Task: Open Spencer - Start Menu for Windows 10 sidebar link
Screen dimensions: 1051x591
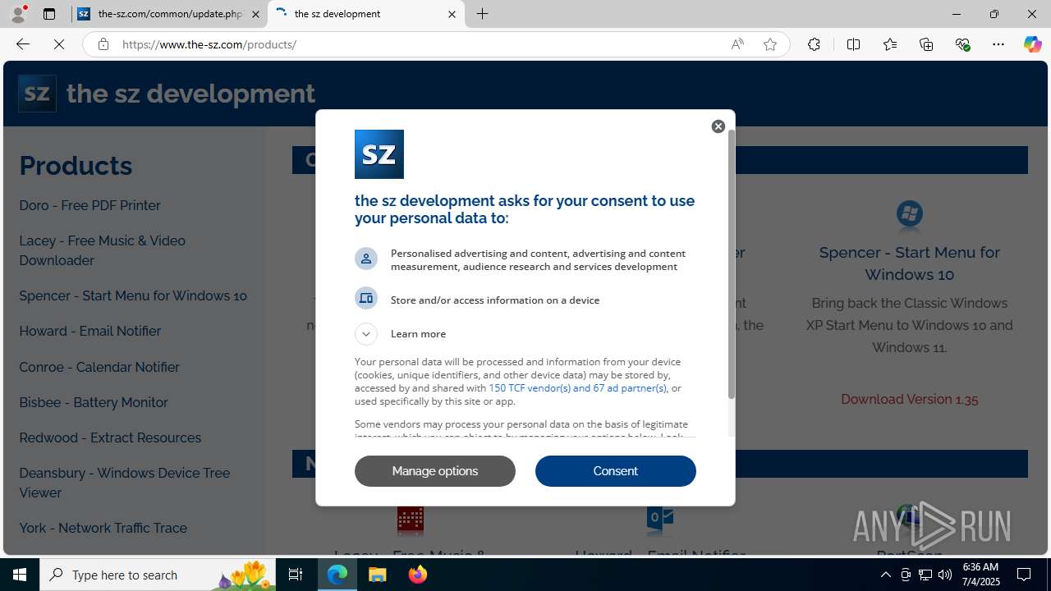Action: 133,295
